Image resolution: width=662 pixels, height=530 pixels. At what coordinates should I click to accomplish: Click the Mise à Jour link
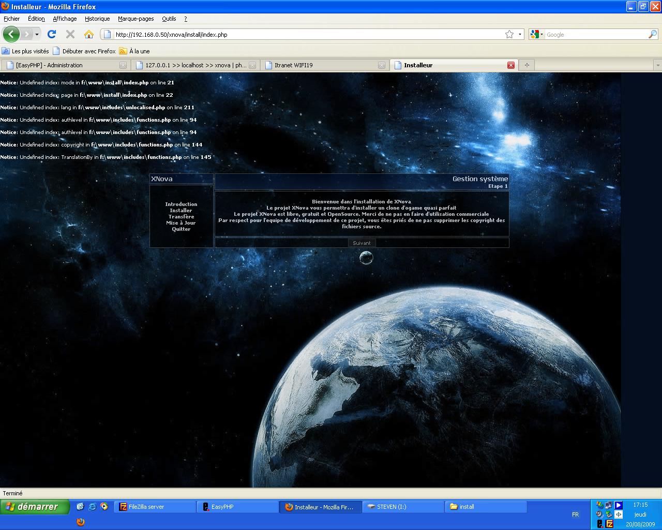(181, 223)
